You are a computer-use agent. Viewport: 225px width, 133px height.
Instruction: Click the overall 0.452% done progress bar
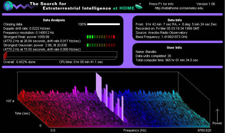[60, 55]
